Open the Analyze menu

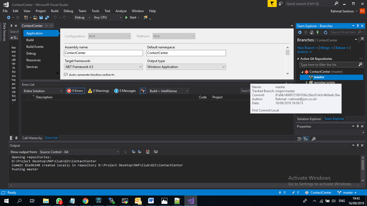(121, 11)
